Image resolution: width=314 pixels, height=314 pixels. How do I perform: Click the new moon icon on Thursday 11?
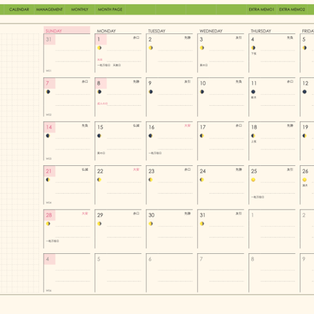(253, 91)
